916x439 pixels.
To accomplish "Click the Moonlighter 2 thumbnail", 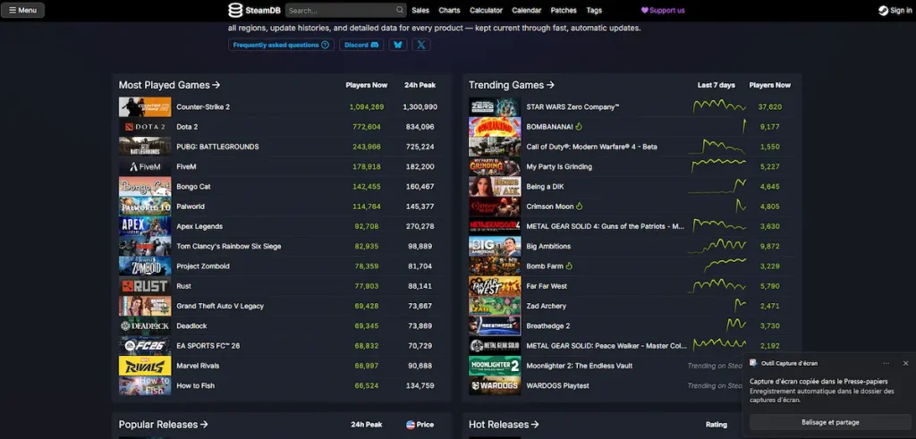I will coord(495,366).
